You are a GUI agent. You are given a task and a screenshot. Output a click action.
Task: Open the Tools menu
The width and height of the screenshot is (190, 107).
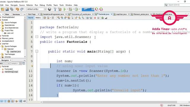pos(61,5)
